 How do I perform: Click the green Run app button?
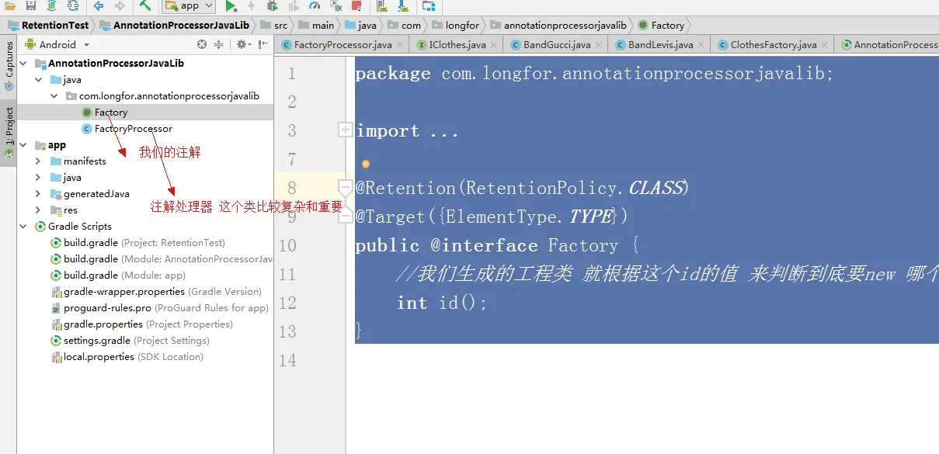(231, 6)
